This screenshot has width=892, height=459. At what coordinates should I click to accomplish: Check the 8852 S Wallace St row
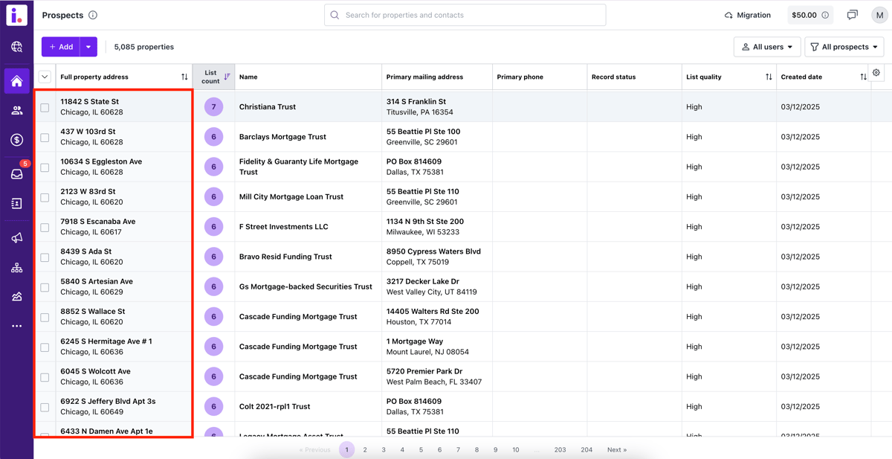pos(45,318)
